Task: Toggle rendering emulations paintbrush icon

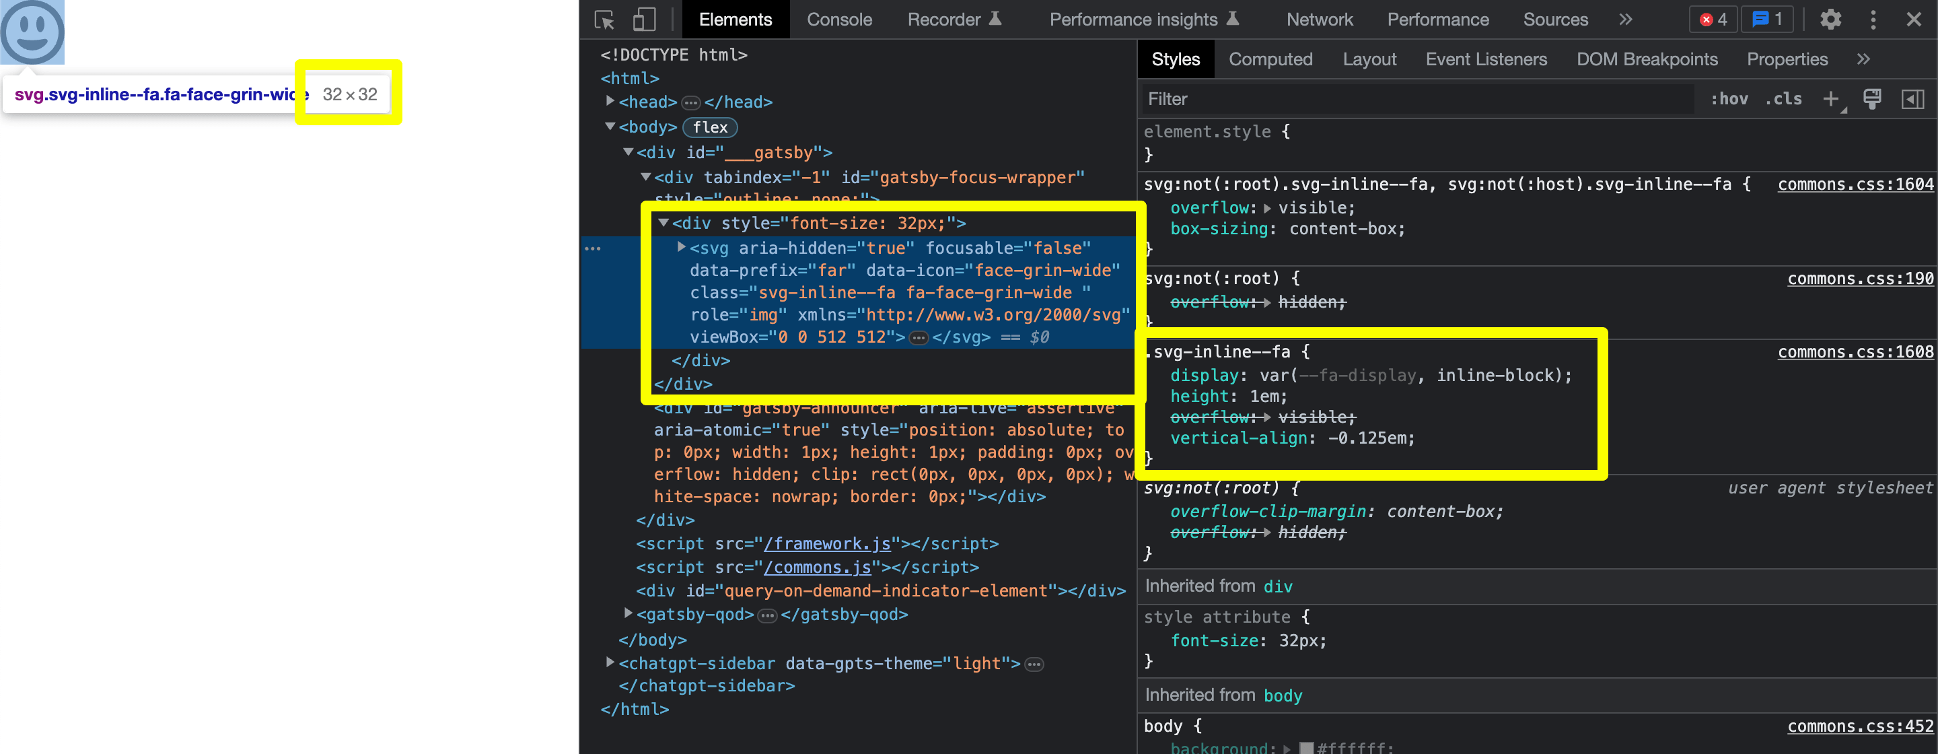Action: [1872, 100]
